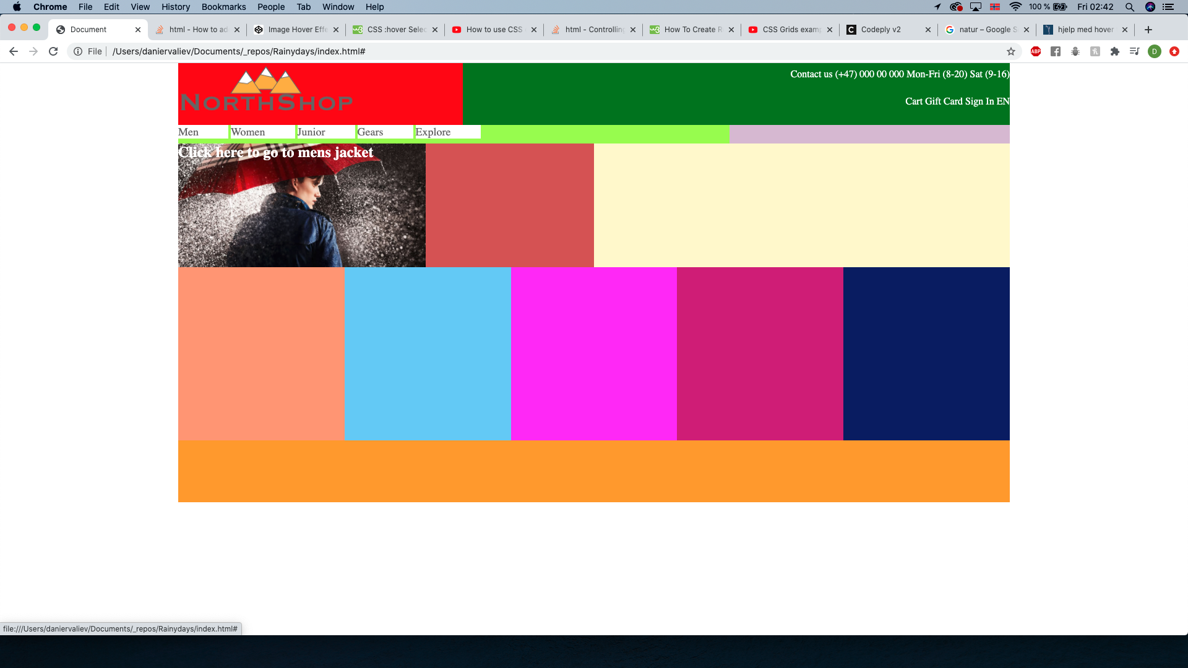Viewport: 1188px width, 668px height.
Task: Open the Notification Center list icon
Action: (1169, 7)
